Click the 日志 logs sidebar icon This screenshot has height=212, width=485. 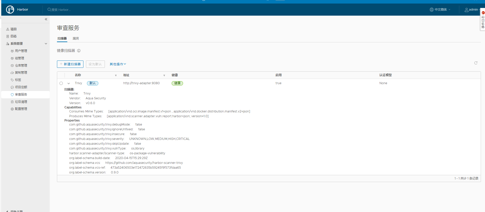point(8,36)
